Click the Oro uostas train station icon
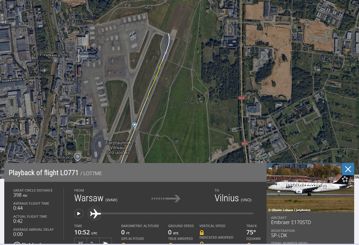 click(x=56, y=60)
